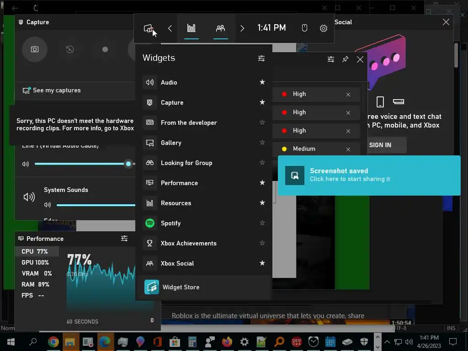Select From the developer widget entry

tap(203, 122)
